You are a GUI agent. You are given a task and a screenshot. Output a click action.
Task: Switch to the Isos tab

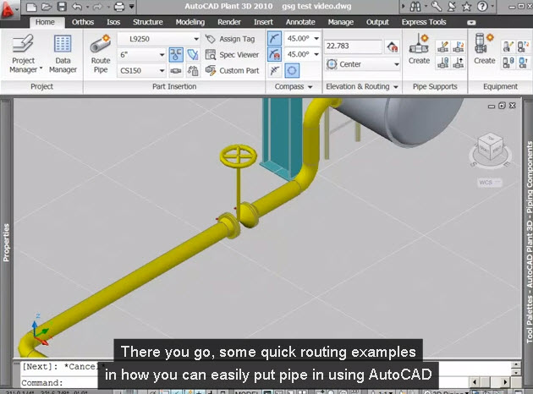[x=113, y=22]
